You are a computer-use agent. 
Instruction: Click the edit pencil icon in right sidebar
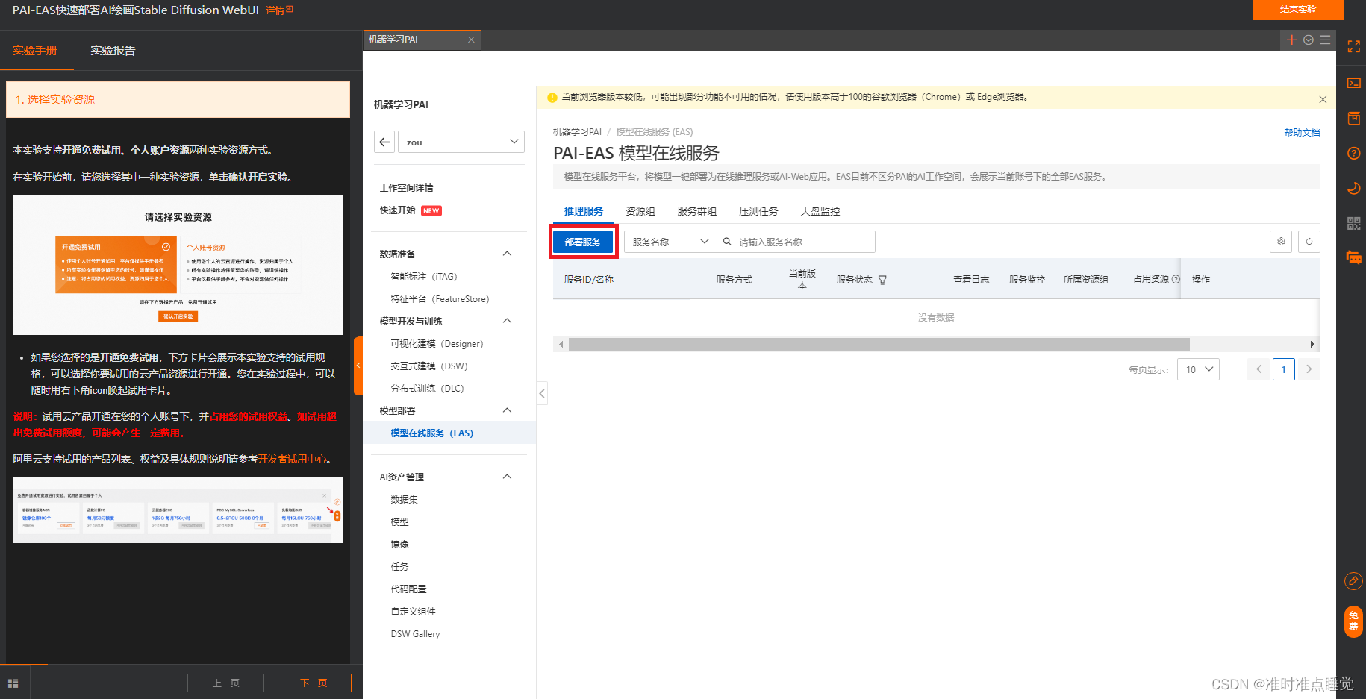click(x=1353, y=580)
